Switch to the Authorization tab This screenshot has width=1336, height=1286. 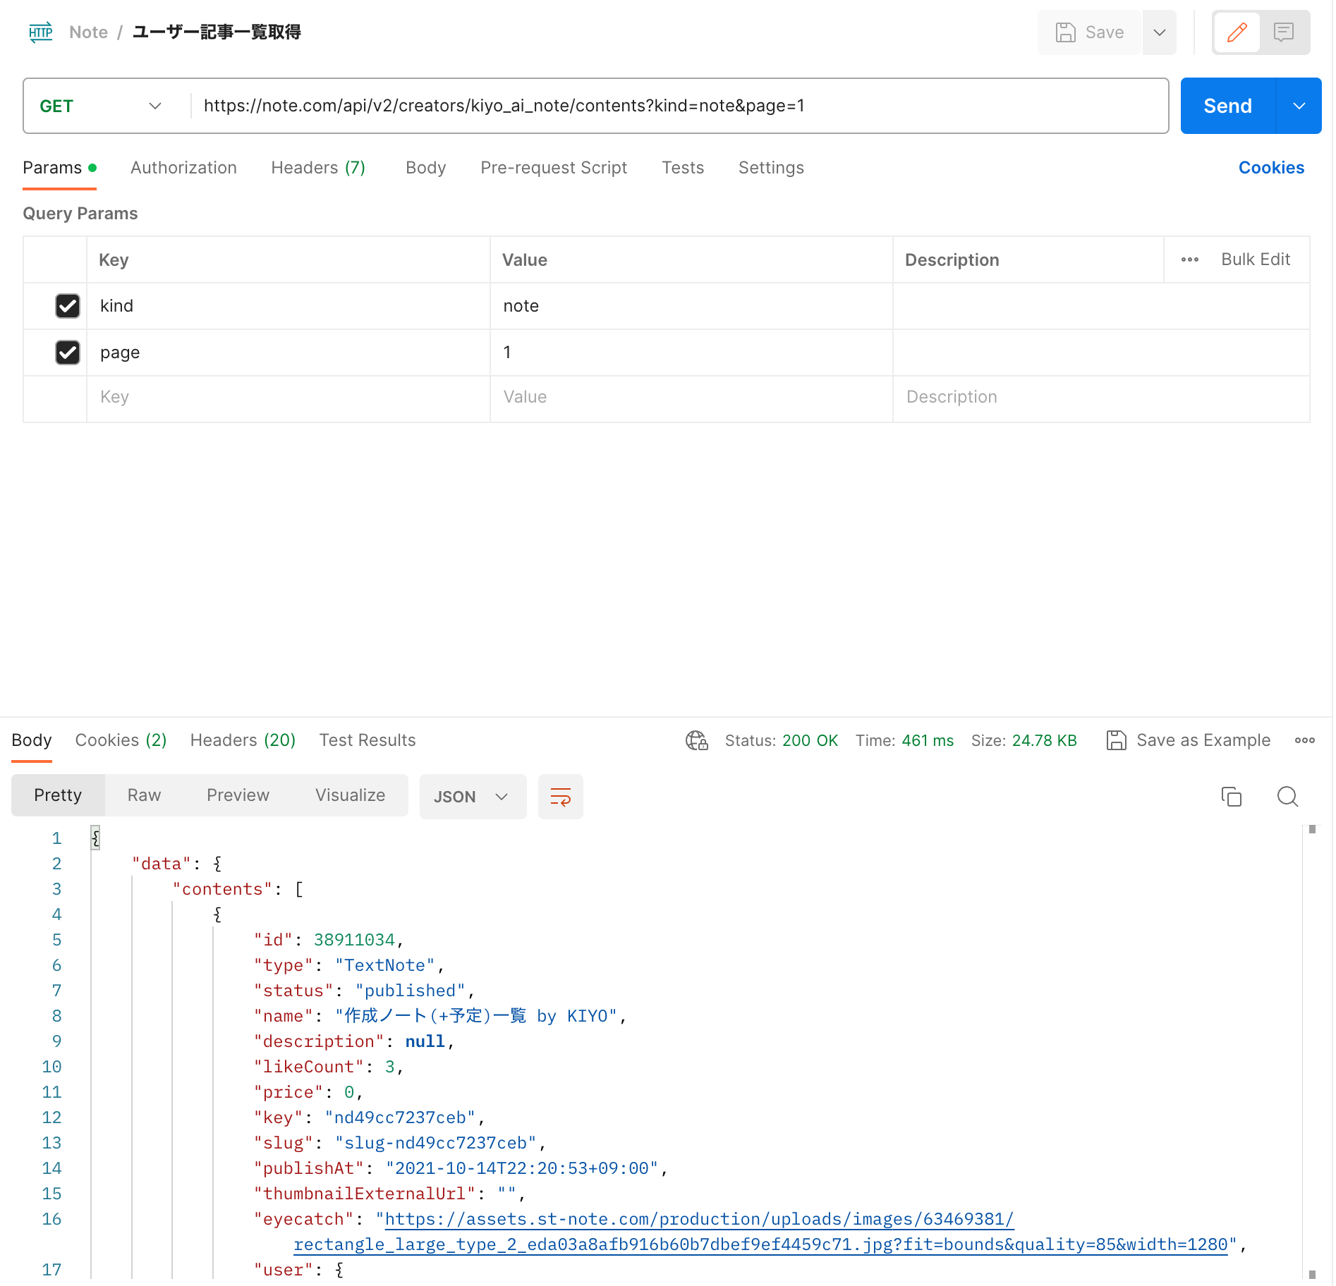pyautogui.click(x=183, y=168)
